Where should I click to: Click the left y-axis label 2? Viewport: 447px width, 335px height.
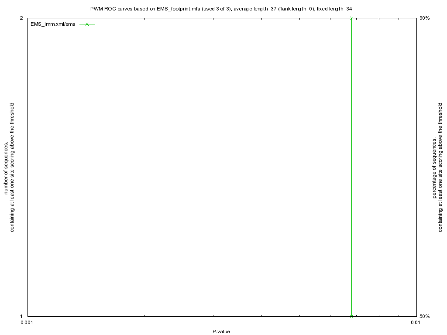[x=21, y=18]
